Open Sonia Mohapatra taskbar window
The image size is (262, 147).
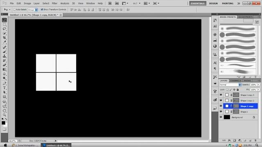pyautogui.click(x=25, y=145)
